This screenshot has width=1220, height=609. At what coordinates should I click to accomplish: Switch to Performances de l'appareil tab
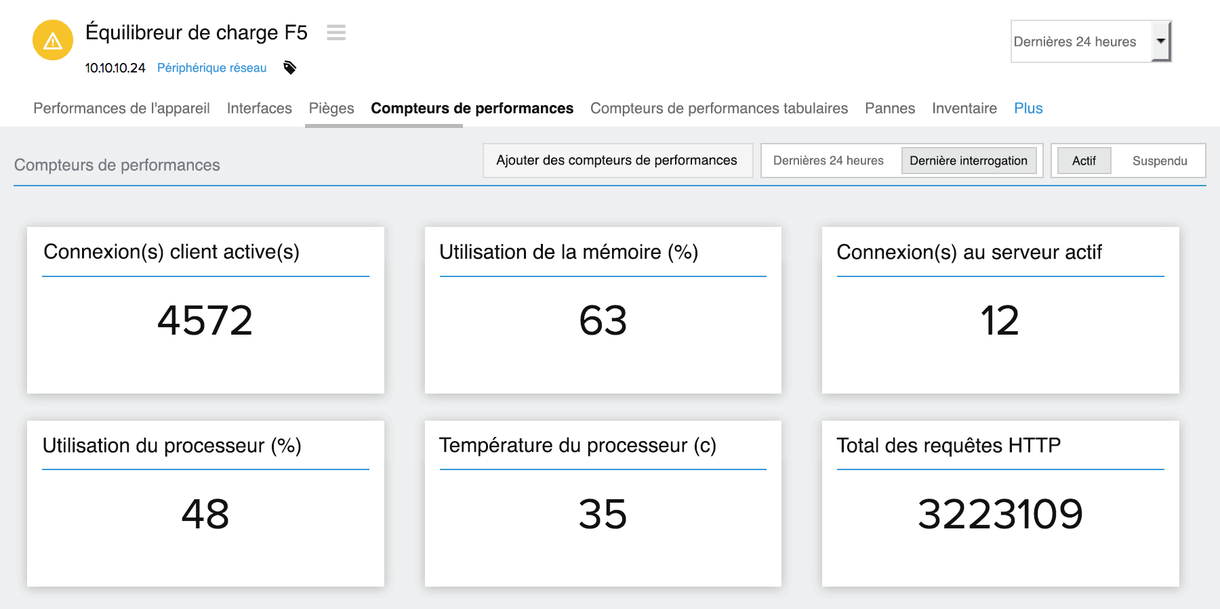[121, 108]
